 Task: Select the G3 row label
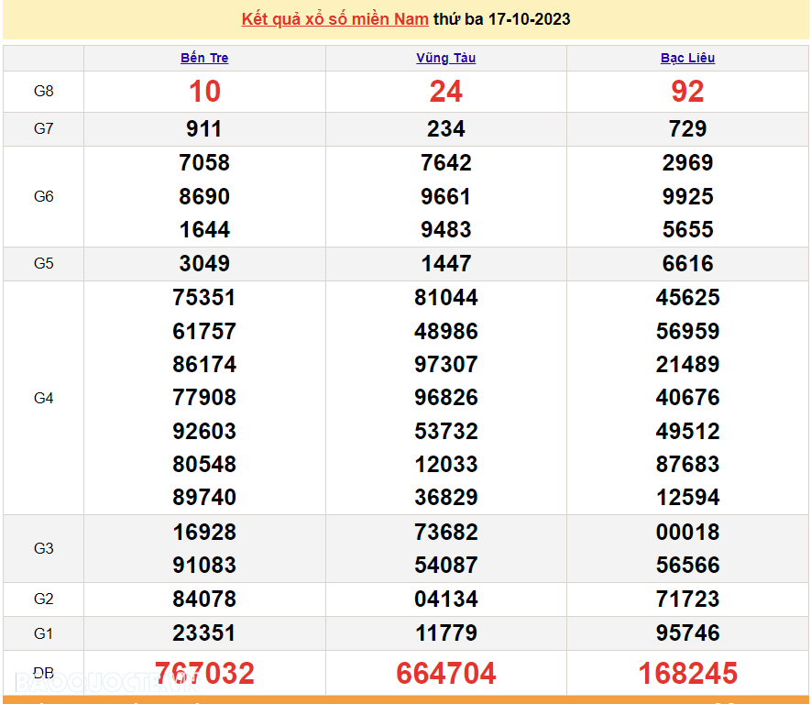point(43,548)
